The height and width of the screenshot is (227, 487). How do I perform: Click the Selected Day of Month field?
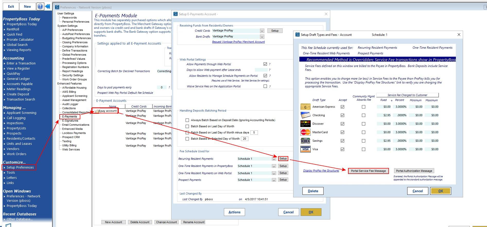point(245,139)
